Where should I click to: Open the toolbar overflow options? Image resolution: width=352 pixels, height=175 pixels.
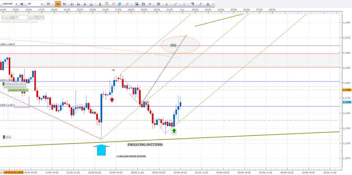point(213,4)
